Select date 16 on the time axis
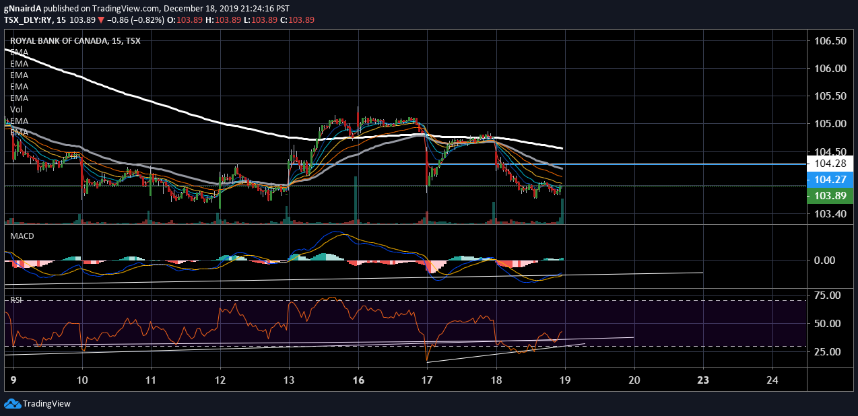 (x=358, y=380)
